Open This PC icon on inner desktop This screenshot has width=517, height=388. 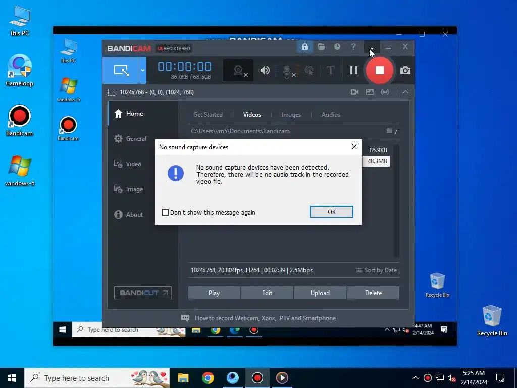pyautogui.click(x=68, y=51)
